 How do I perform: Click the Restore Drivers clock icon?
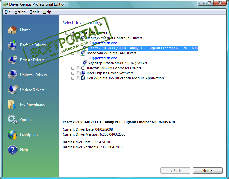(13, 60)
